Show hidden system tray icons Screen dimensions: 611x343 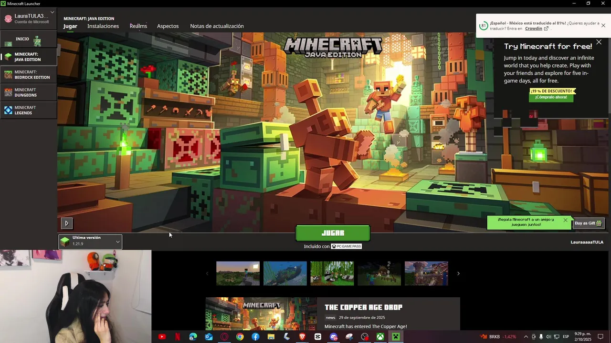point(526,337)
